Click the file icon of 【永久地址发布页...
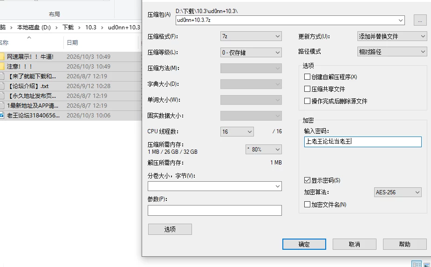Viewport: 431px width, 267px height. [x=2, y=96]
